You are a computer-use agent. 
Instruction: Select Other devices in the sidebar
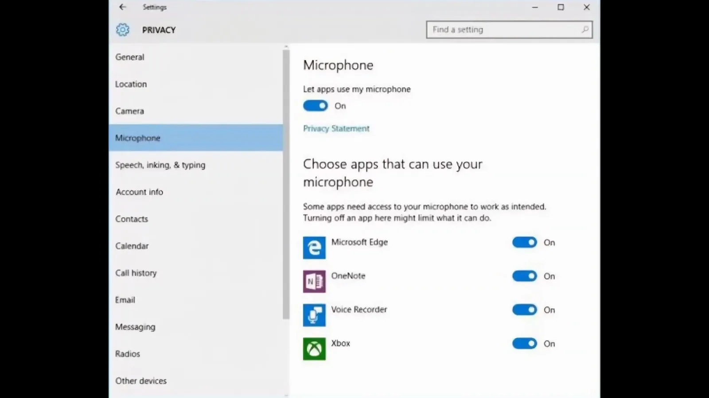[x=196, y=381]
